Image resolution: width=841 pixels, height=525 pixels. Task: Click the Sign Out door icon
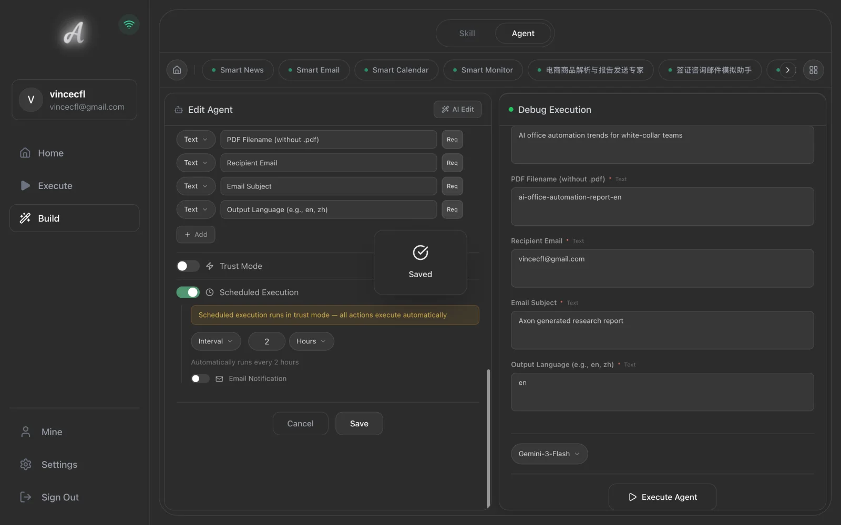pos(25,497)
